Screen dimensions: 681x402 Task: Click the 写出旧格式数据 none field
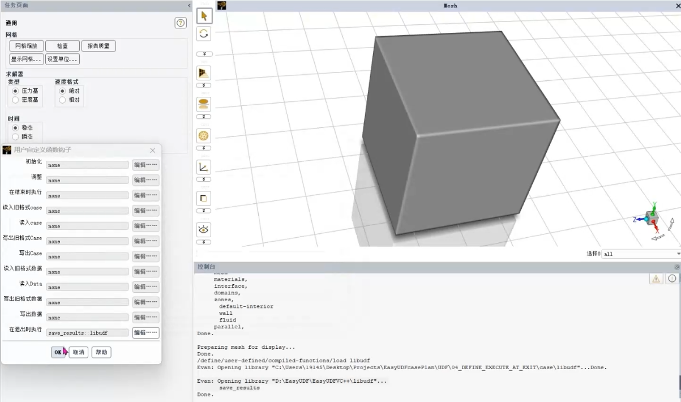click(x=87, y=302)
